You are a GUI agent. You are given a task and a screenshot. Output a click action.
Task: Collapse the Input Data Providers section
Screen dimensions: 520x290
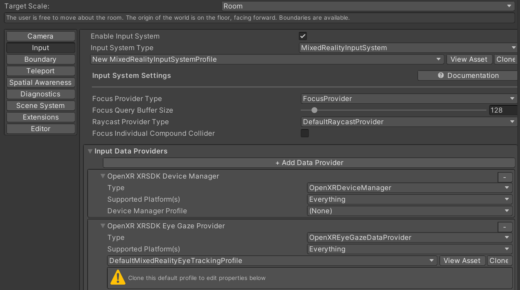point(90,151)
